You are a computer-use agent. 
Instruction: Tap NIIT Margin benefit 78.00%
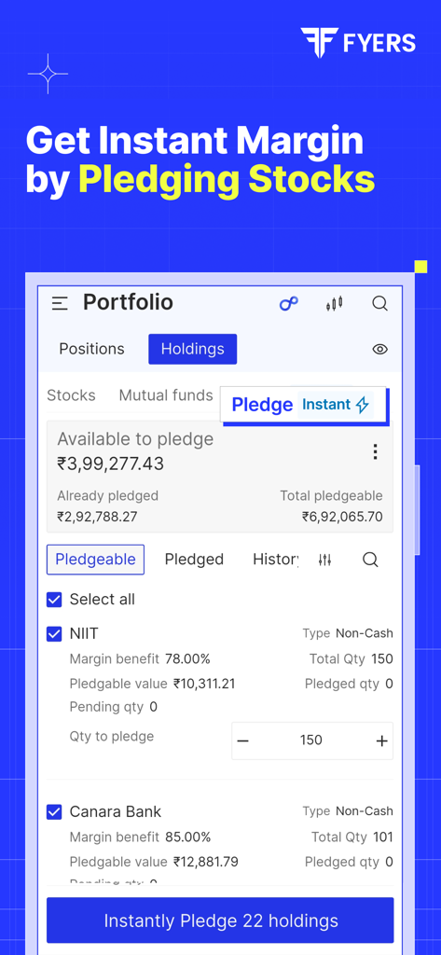pyautogui.click(x=140, y=659)
